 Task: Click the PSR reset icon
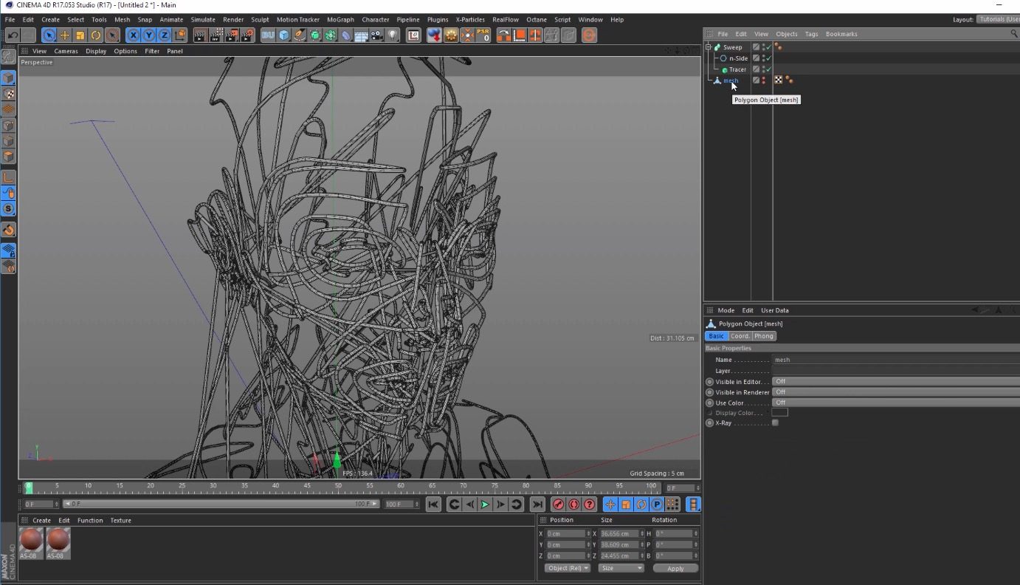pos(483,35)
